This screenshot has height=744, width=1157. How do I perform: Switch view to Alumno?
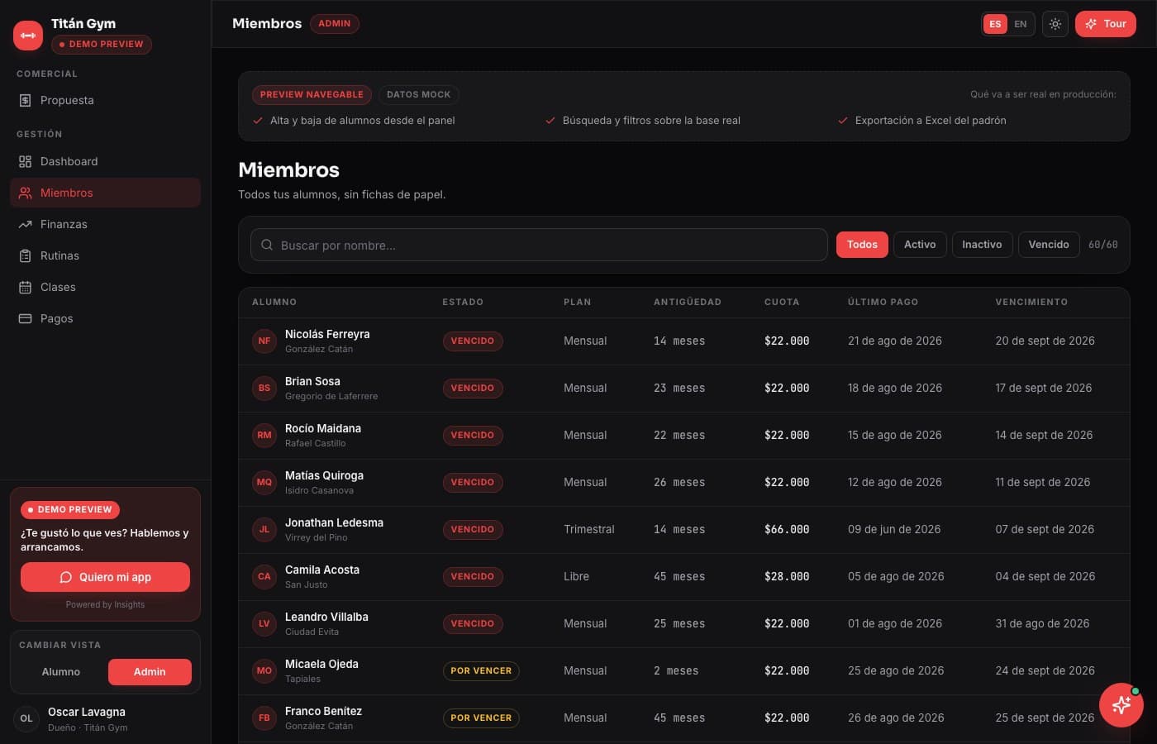coord(61,672)
